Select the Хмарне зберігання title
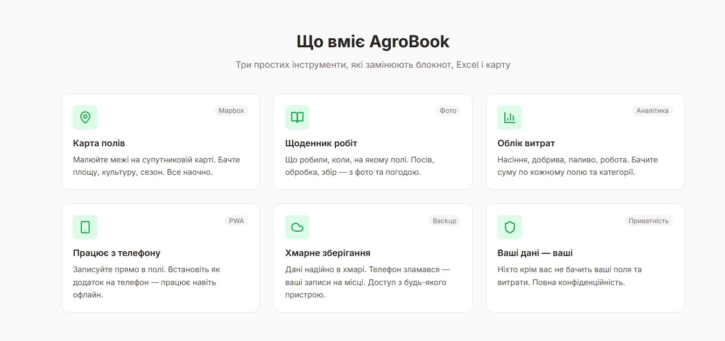The image size is (725, 341). click(328, 253)
